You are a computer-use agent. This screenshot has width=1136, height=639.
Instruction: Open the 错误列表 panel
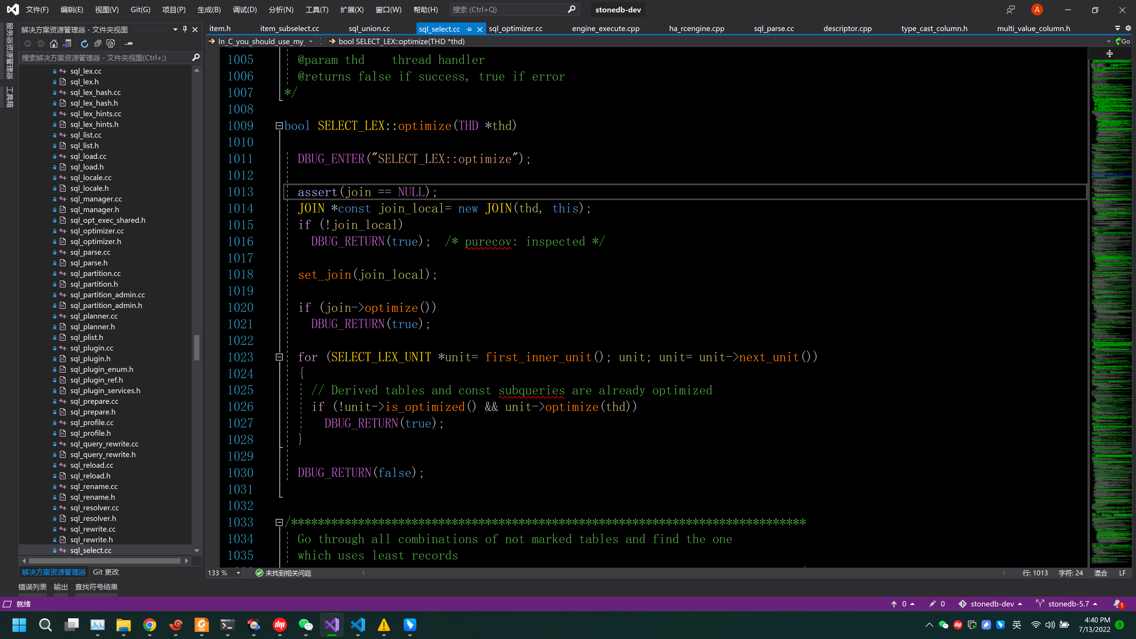32,587
